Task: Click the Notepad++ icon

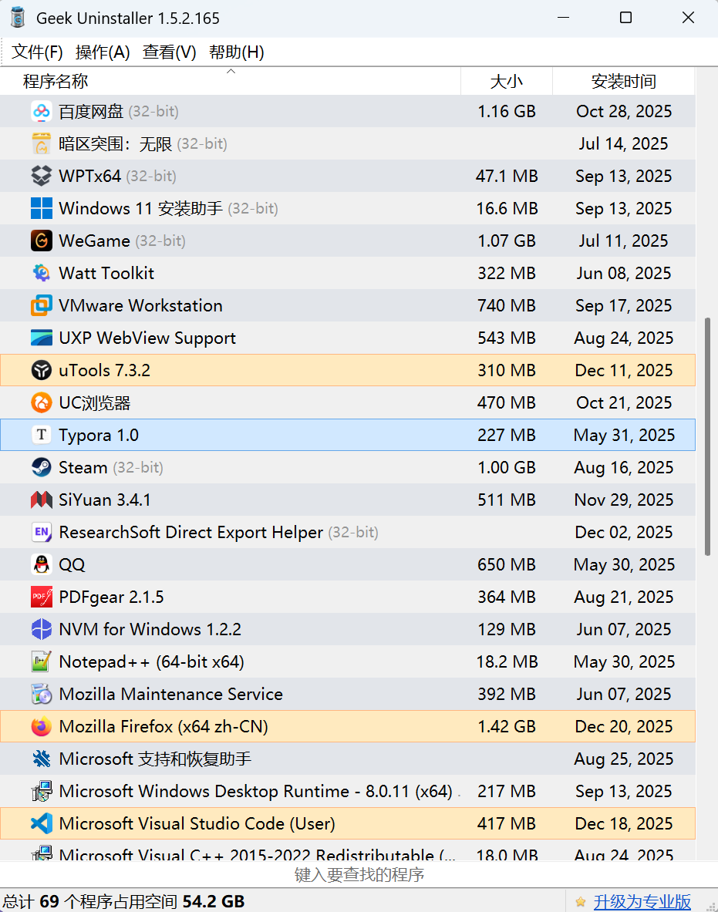Action: point(42,661)
